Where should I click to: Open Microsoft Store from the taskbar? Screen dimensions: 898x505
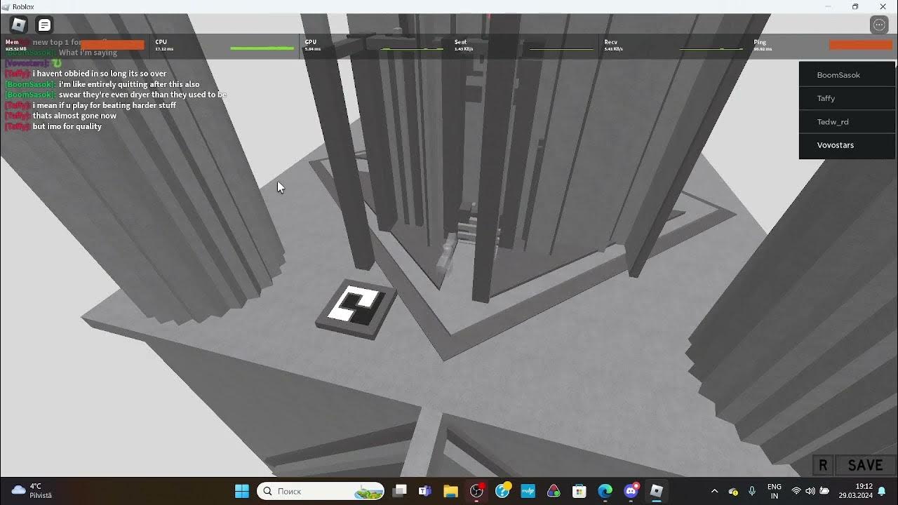click(579, 491)
